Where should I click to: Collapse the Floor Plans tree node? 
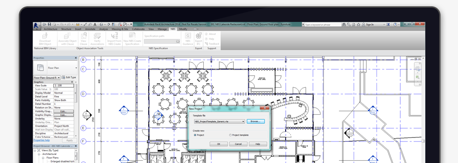pos(43,158)
